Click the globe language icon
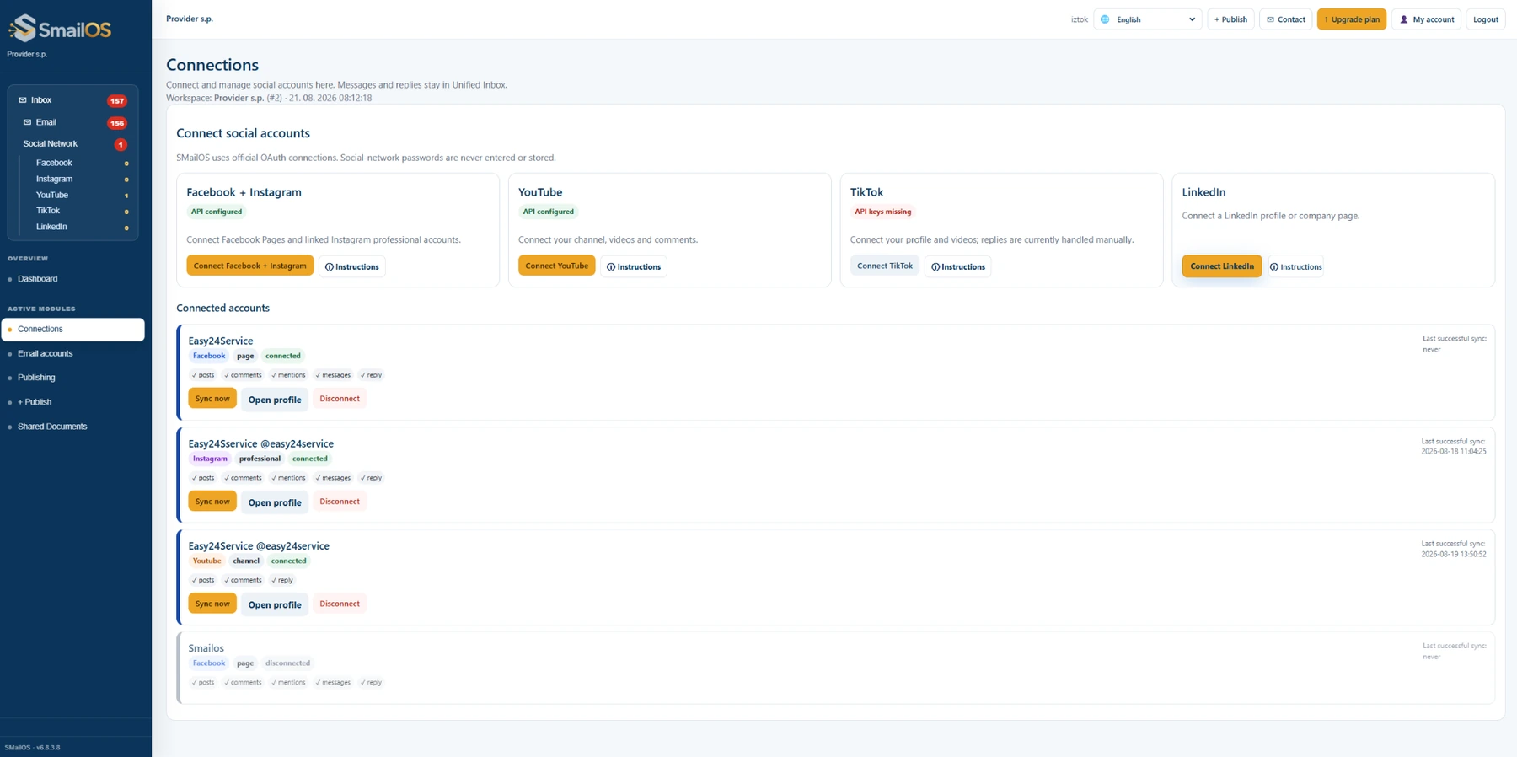1517x757 pixels. 1105,19
